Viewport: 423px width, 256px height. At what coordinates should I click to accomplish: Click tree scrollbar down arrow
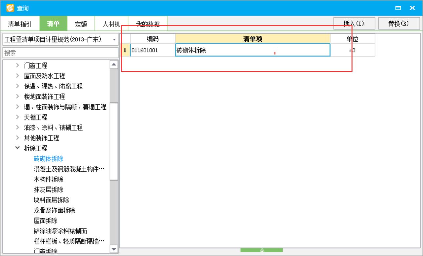click(114, 249)
